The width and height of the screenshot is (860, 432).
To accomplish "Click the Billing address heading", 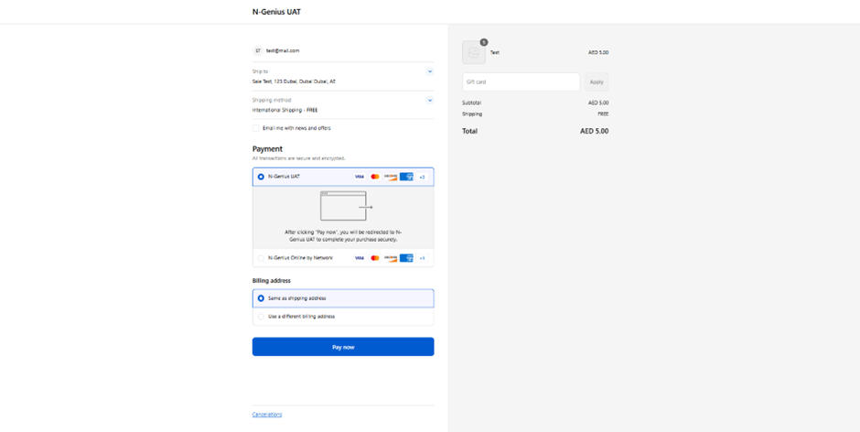I will point(272,280).
